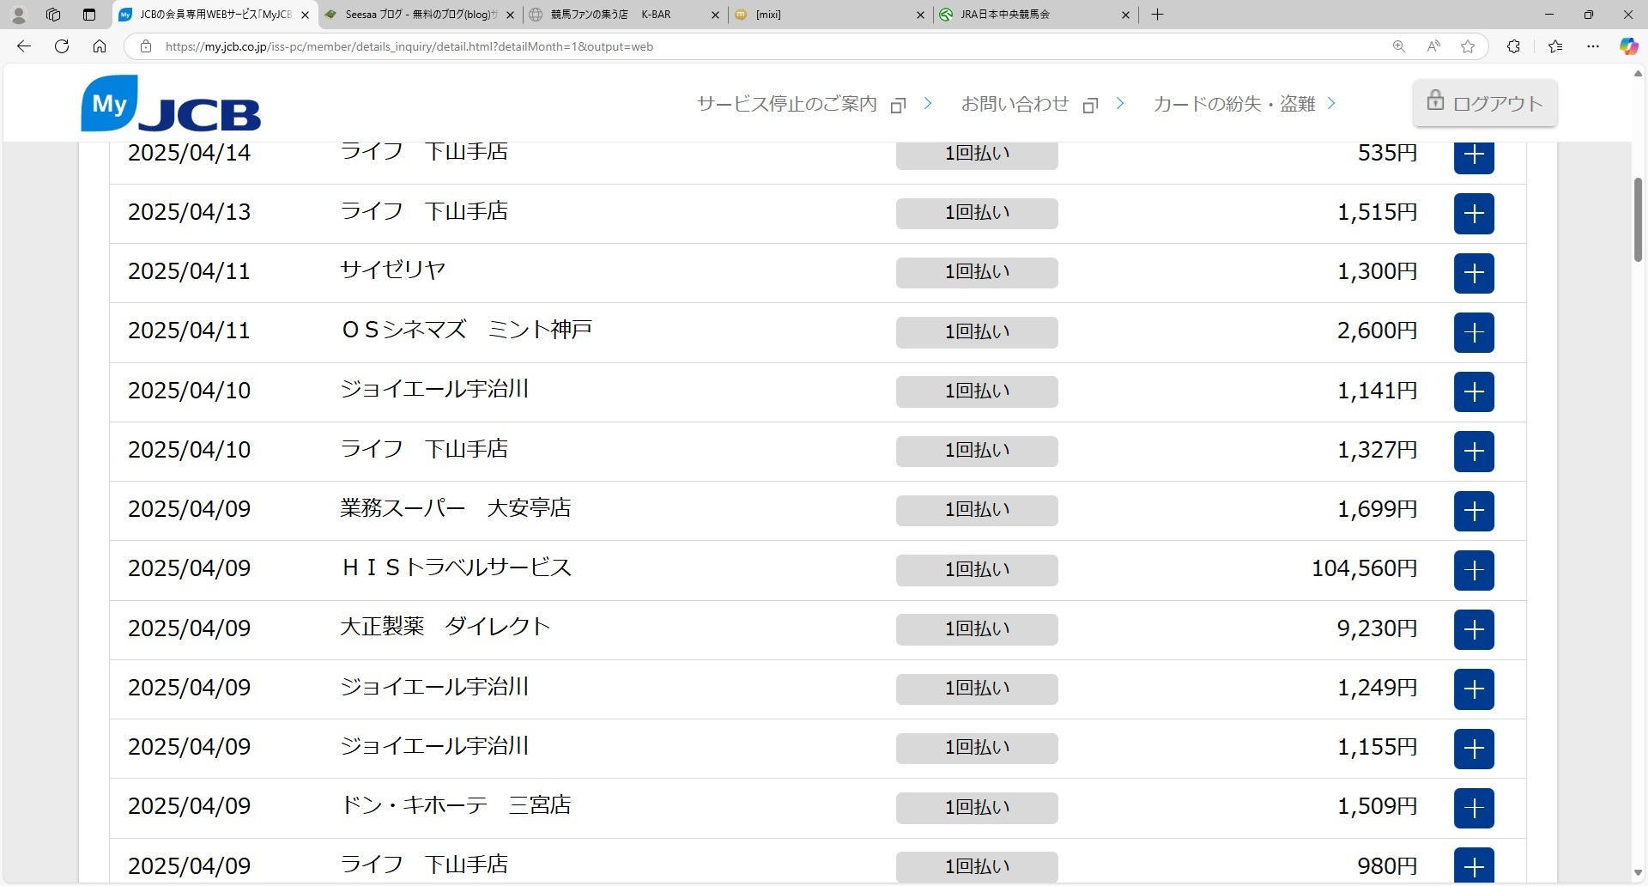Viewport: 1648px width, 886px height.
Task: Expand details for ＯＳシネマズ ミント神戸 row
Action: click(x=1474, y=332)
